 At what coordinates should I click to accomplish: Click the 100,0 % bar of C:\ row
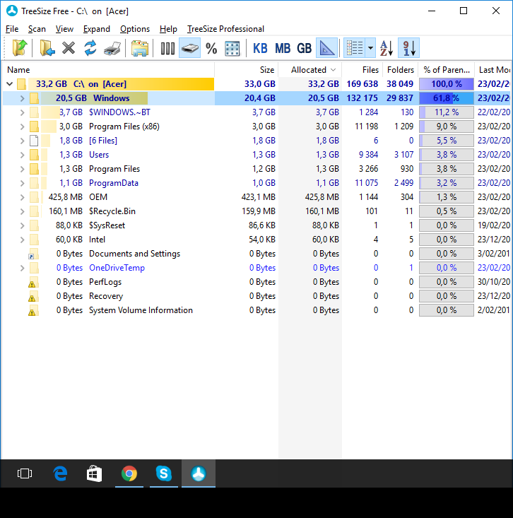pos(447,84)
